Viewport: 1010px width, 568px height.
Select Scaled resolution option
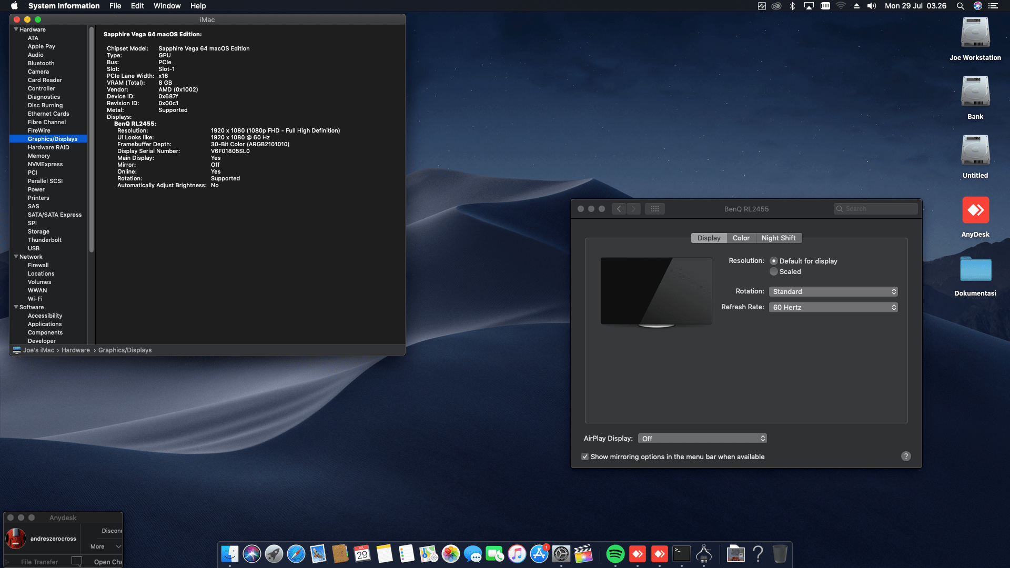[774, 271]
